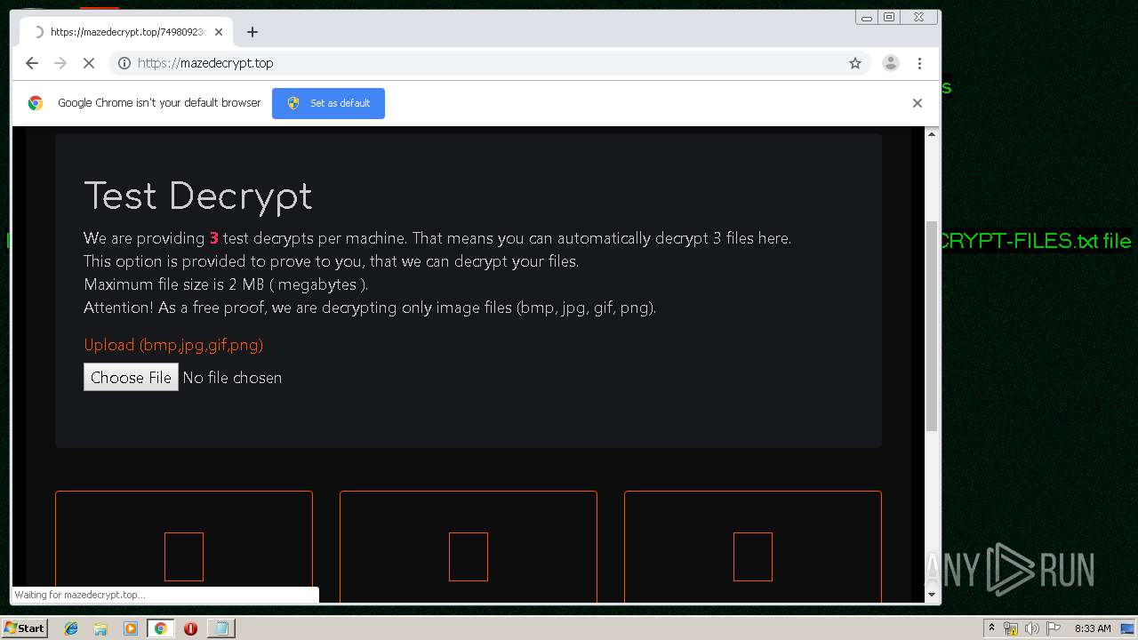Open Windows Explorer folder in taskbar

[x=100, y=628]
